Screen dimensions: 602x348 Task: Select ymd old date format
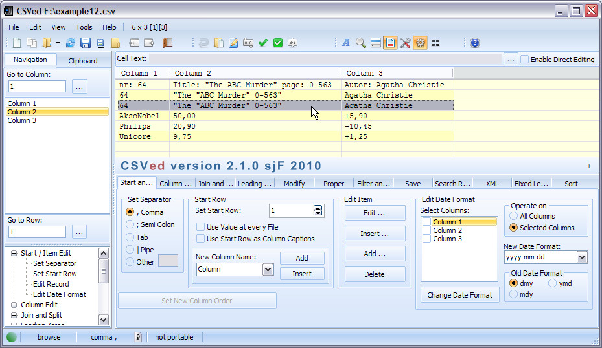pyautogui.click(x=553, y=283)
